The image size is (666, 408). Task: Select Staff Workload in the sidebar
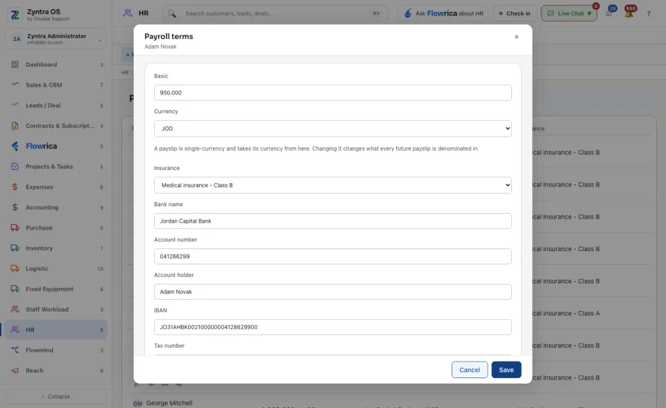(56, 309)
